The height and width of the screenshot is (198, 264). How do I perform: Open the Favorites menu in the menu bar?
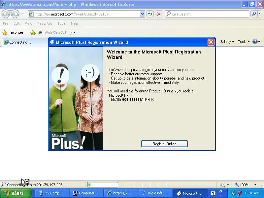(45, 23)
